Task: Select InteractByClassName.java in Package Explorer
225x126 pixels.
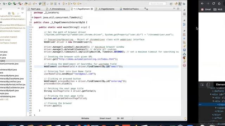Action: (12, 78)
